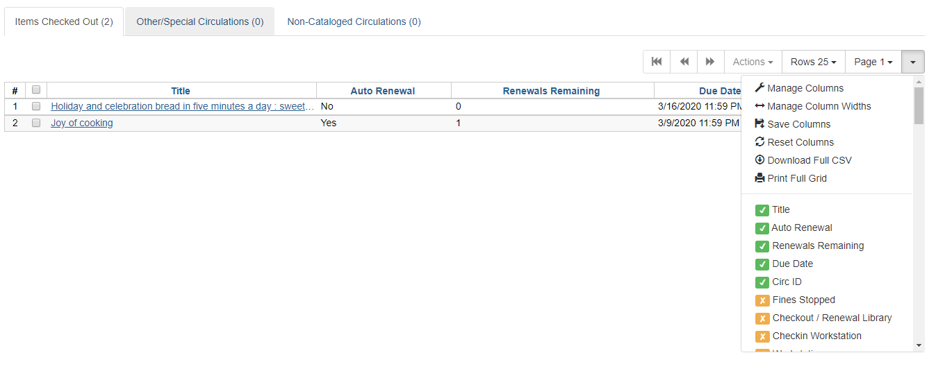Enable the Fines Stopped column
The image size is (945, 387).
click(762, 300)
